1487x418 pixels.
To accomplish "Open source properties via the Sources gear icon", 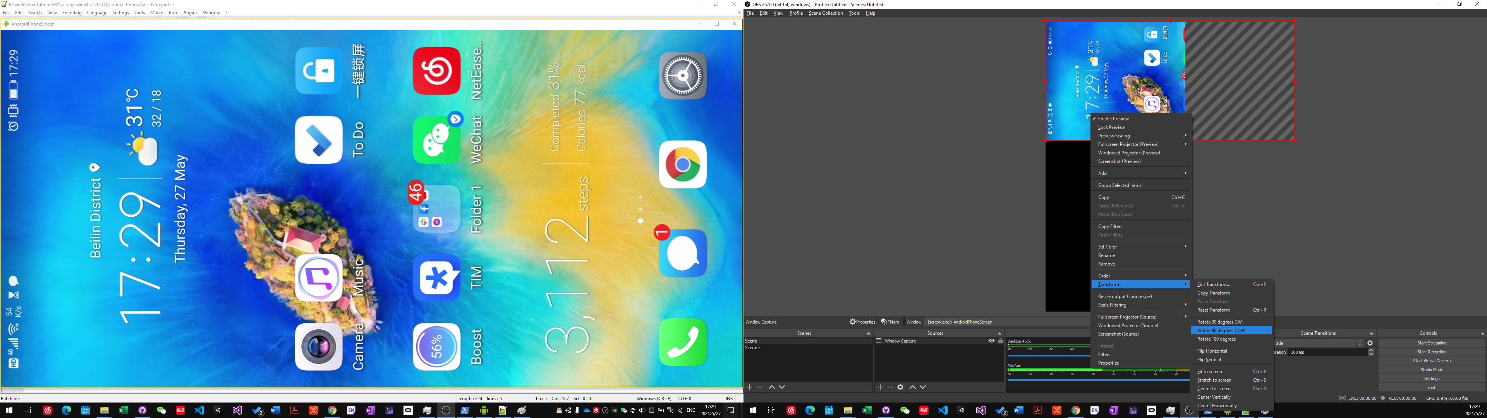I will 900,387.
